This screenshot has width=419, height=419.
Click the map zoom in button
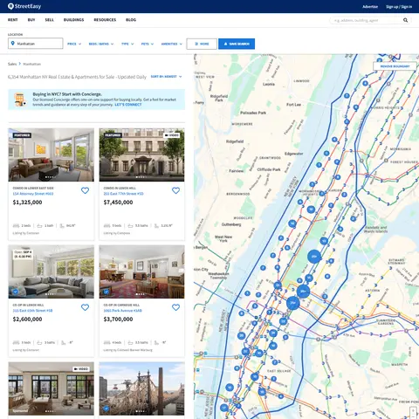click(x=413, y=410)
